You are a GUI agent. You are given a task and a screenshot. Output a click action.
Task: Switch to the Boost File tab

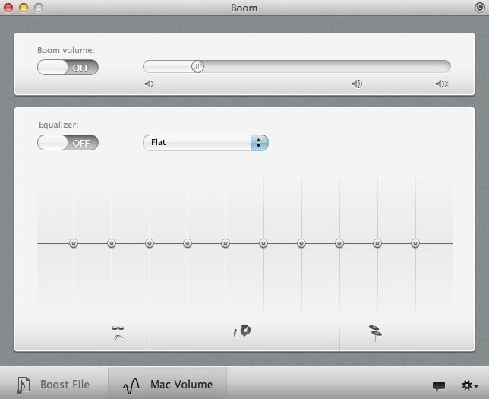click(54, 384)
